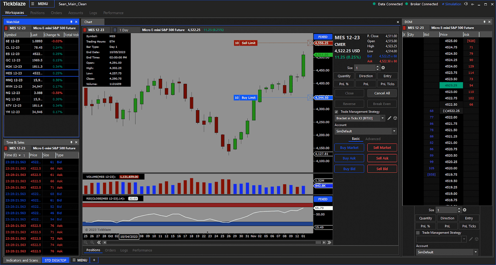
Task: Switch to the Performance tab in the top navigation
Action: pyautogui.click(x=113, y=13)
